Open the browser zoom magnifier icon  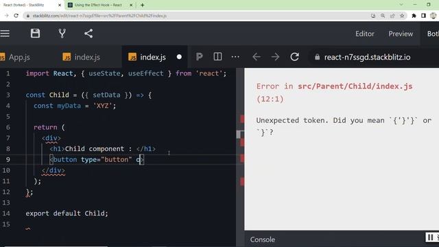point(383,16)
